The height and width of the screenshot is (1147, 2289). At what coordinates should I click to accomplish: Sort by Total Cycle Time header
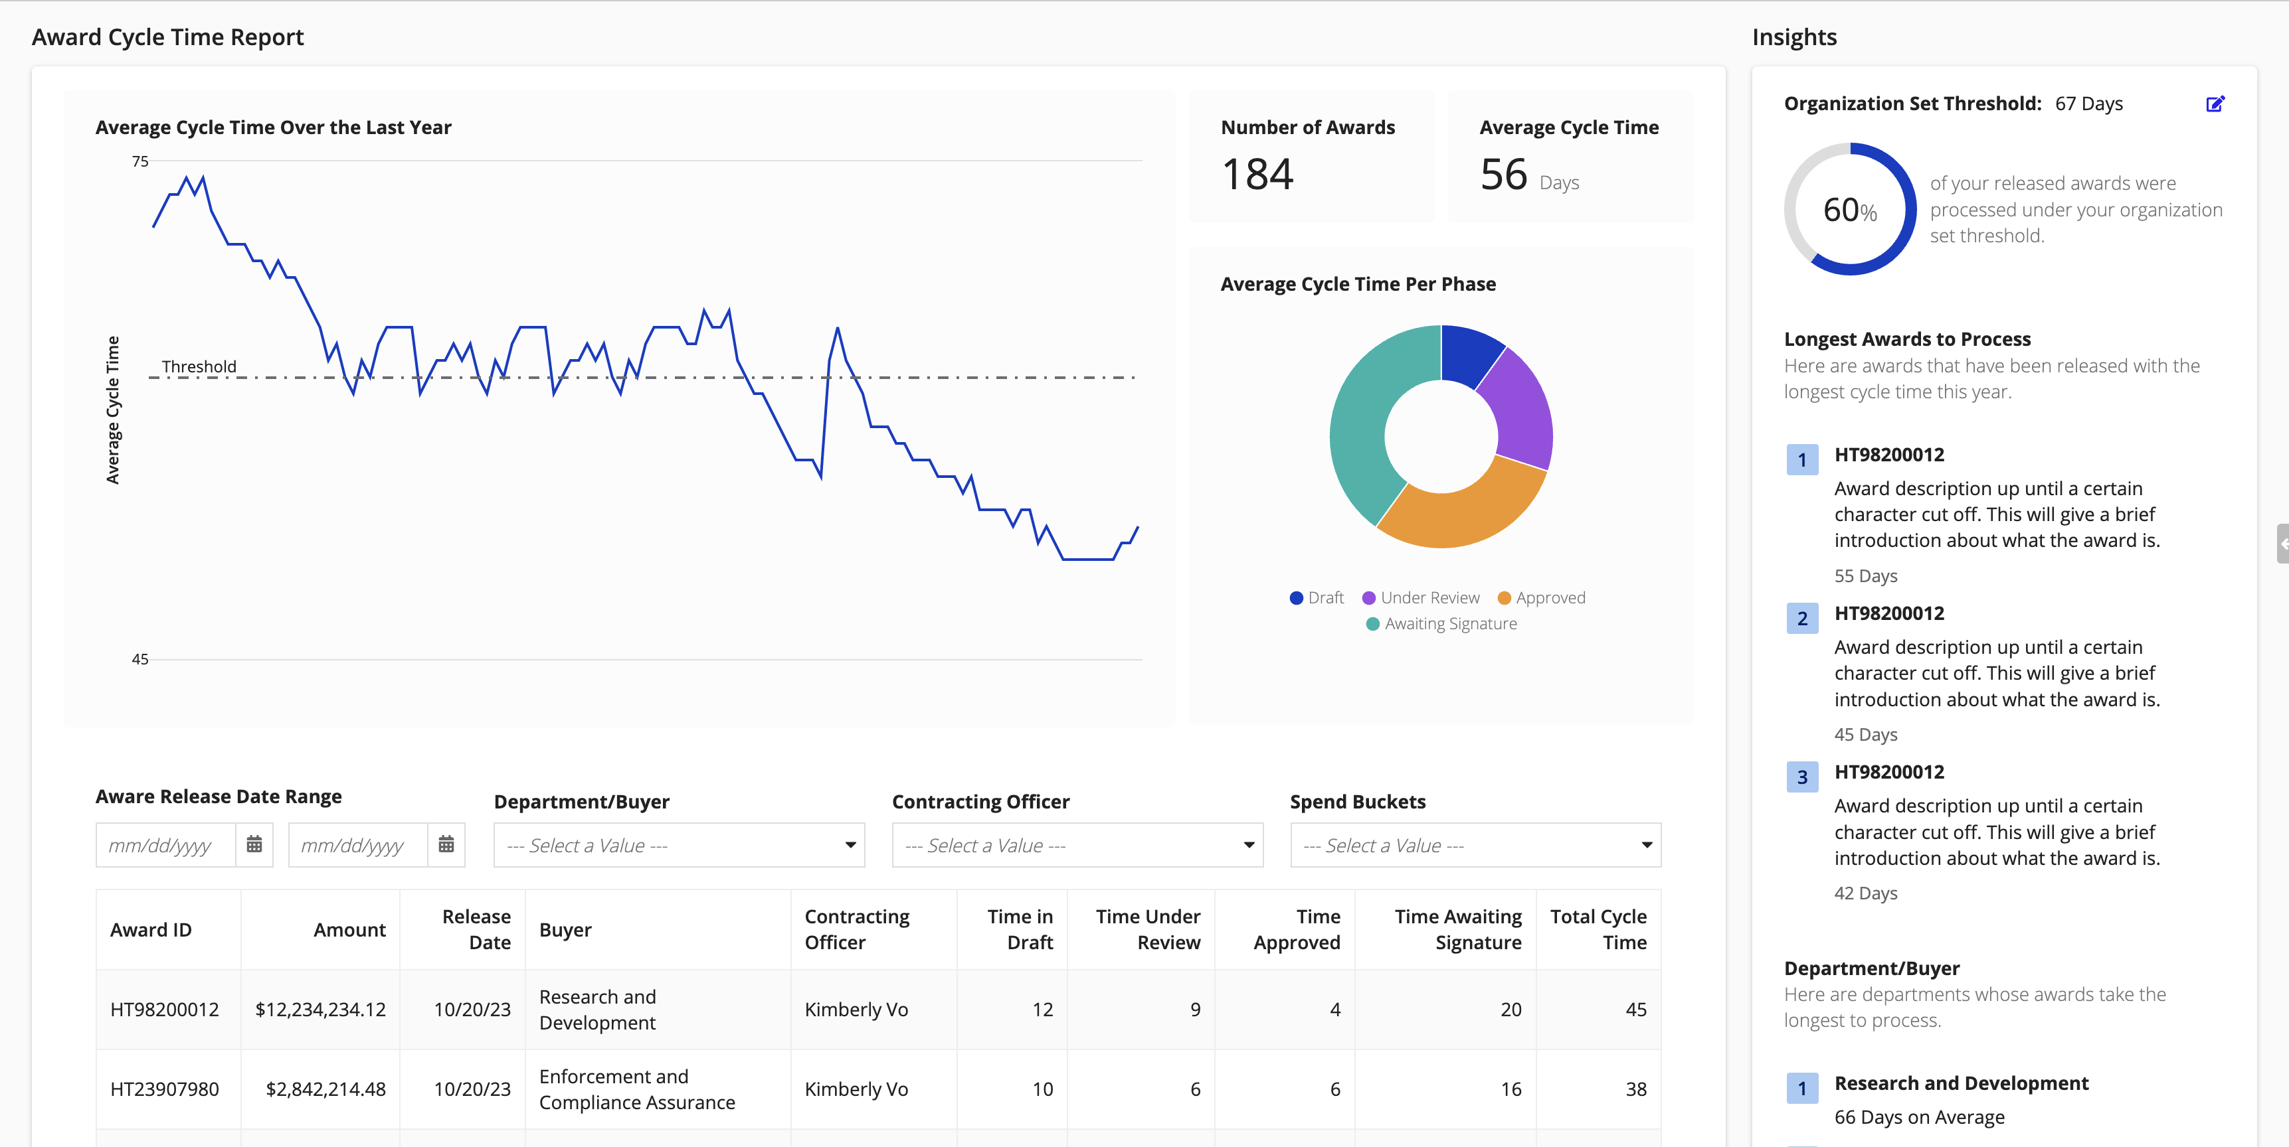point(1598,929)
